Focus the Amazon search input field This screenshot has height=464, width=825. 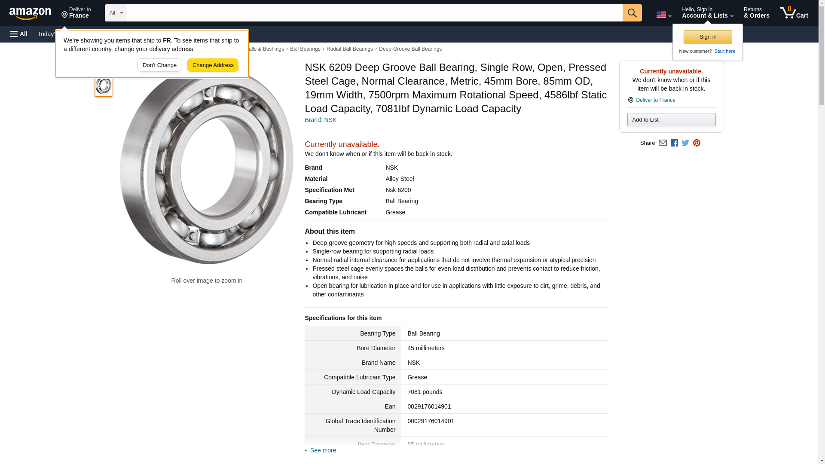click(x=374, y=13)
